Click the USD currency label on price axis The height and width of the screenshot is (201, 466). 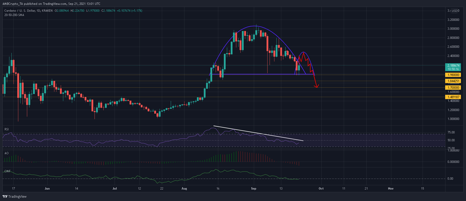click(455, 11)
